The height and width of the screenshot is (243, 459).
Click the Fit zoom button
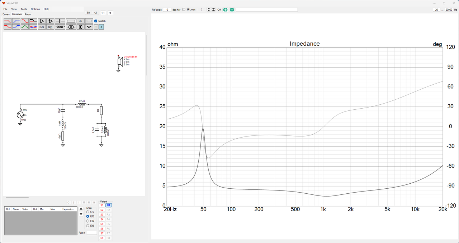110,13
